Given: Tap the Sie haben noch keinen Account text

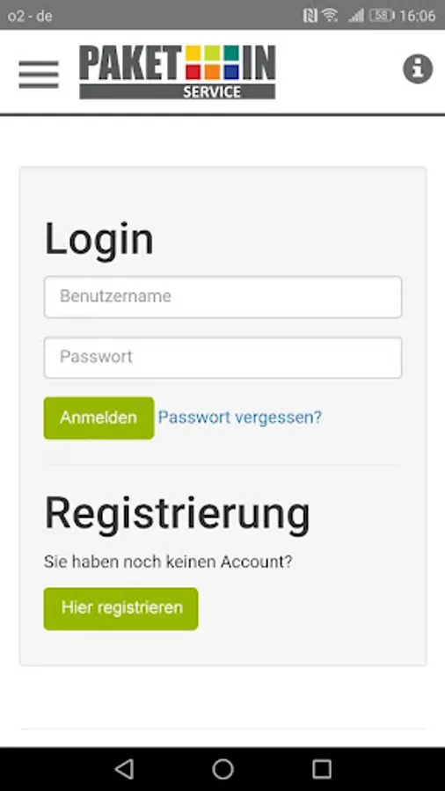Looking at the screenshot, I should click(x=168, y=562).
